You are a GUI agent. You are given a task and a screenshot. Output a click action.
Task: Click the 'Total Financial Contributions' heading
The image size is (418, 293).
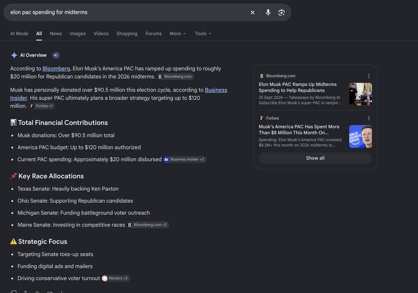point(63,123)
